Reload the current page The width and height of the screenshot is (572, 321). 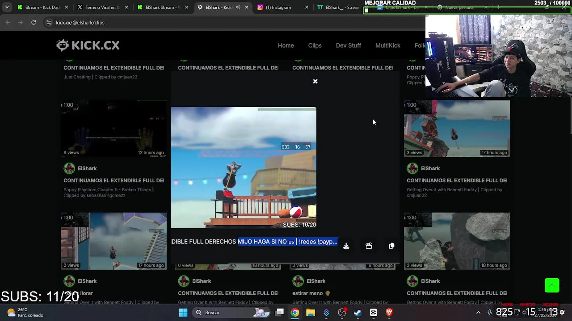[x=34, y=22]
